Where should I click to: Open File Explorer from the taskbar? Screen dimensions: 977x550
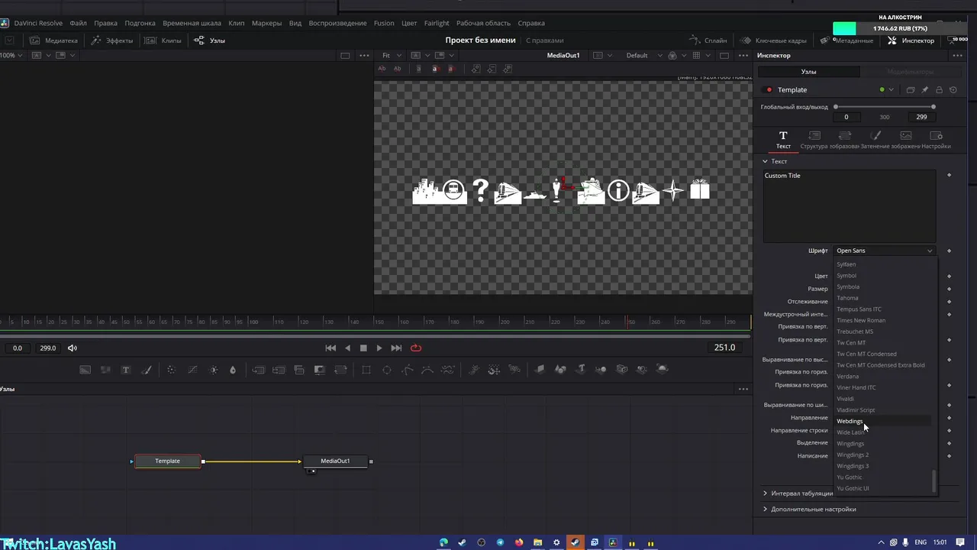(x=537, y=542)
